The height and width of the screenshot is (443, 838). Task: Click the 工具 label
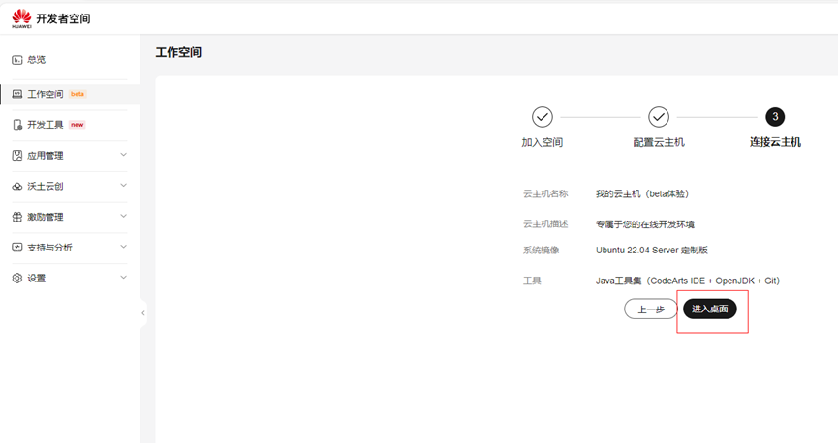tap(532, 281)
